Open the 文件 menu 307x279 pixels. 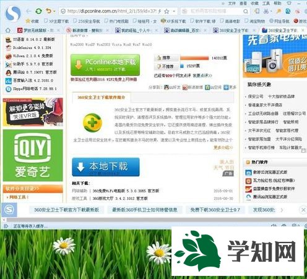[231, 3]
